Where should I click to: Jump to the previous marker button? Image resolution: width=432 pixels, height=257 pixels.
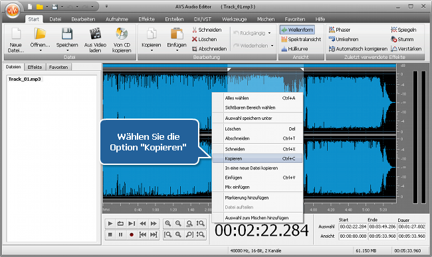[x=142, y=234]
